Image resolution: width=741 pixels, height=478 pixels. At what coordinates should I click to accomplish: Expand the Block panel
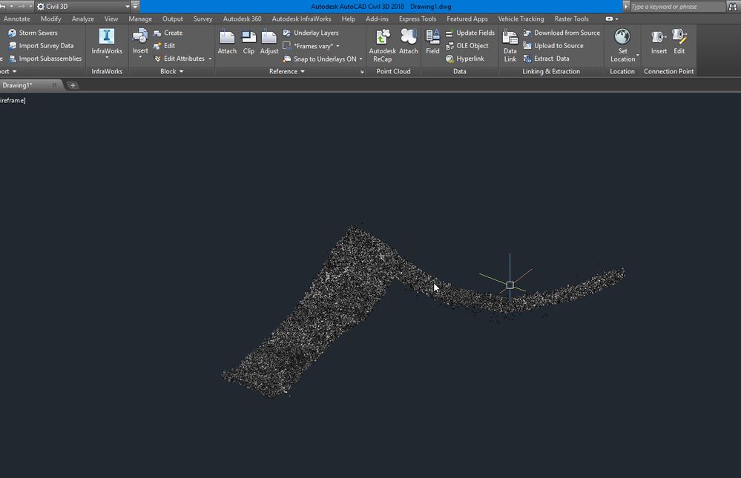[x=171, y=71]
